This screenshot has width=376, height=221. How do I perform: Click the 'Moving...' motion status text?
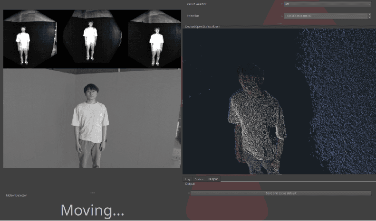click(92, 210)
